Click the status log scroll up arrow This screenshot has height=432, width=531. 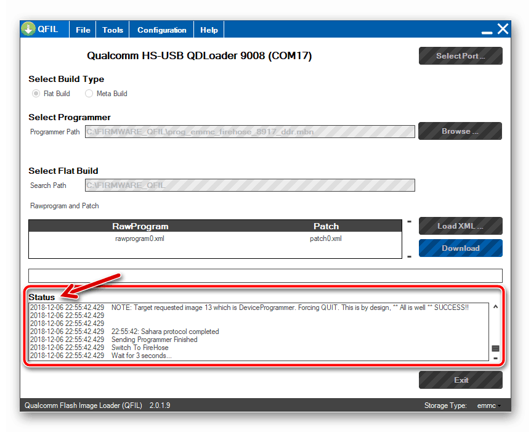pyautogui.click(x=495, y=307)
